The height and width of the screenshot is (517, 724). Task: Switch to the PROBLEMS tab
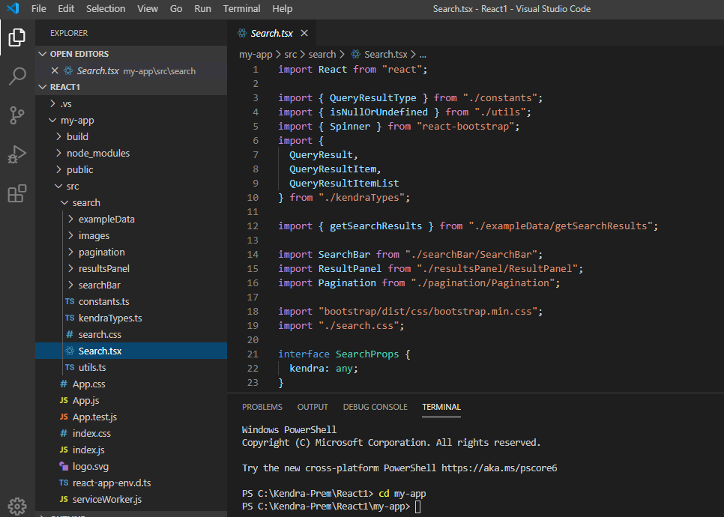click(262, 407)
